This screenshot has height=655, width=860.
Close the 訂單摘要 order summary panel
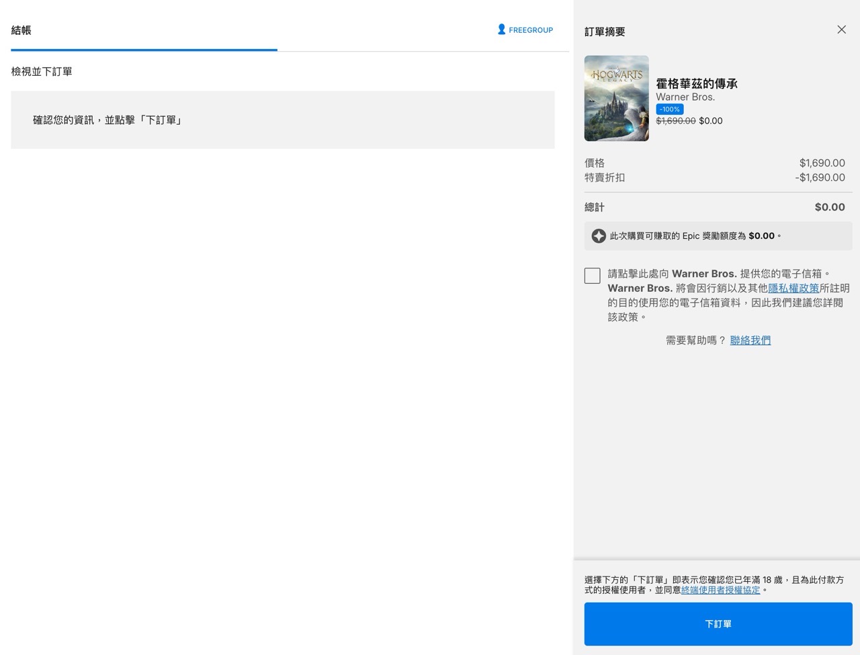pyautogui.click(x=841, y=30)
